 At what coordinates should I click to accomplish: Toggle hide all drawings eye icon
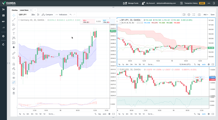pyautogui.click(x=14, y=78)
